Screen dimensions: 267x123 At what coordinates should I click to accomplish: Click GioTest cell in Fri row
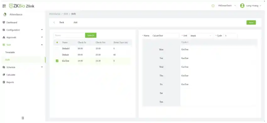pos(185,84)
